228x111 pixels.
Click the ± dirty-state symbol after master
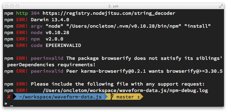(x=138, y=97)
